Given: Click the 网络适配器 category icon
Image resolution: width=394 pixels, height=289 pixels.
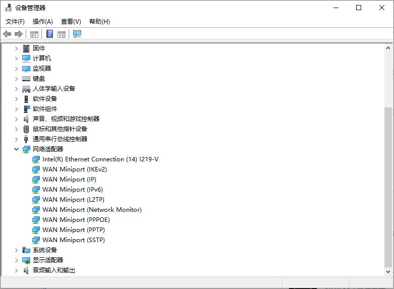Looking at the screenshot, I should coord(26,149).
